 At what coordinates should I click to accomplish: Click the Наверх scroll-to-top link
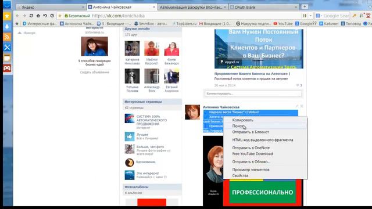(27, 33)
